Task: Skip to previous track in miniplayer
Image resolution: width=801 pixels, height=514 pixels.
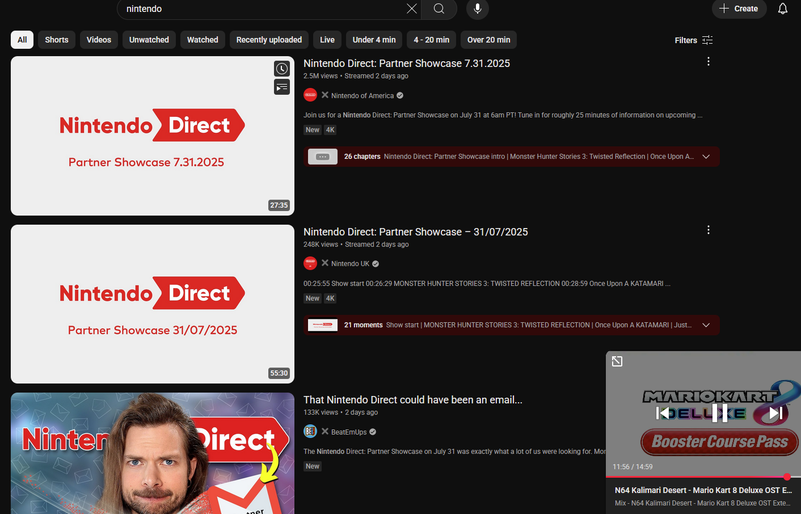Action: (662, 413)
